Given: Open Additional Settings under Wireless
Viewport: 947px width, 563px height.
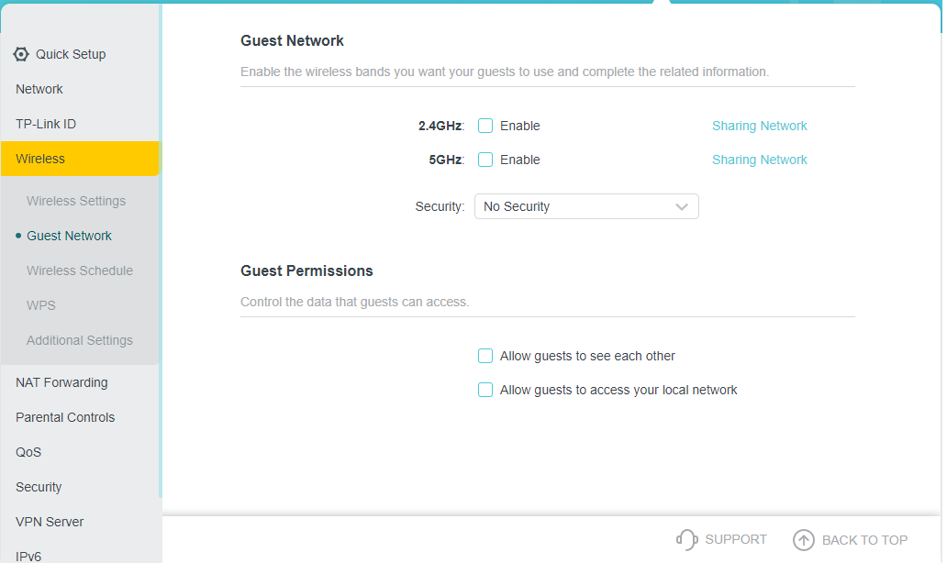Looking at the screenshot, I should pos(80,340).
